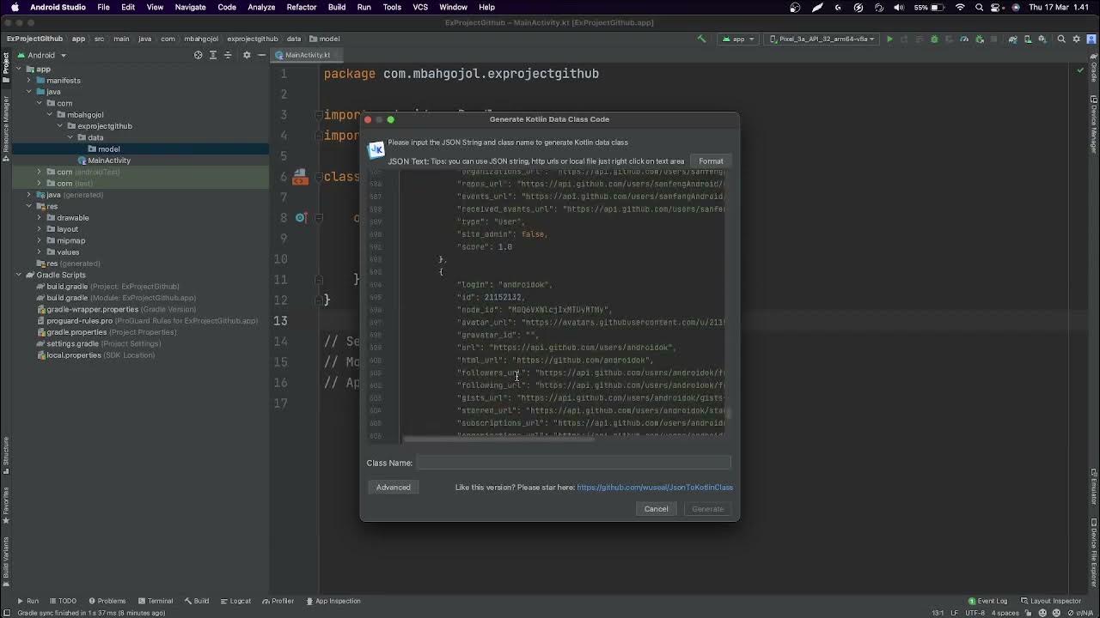1100x618 pixels.
Task: Click the Event Log button
Action: tap(987, 601)
